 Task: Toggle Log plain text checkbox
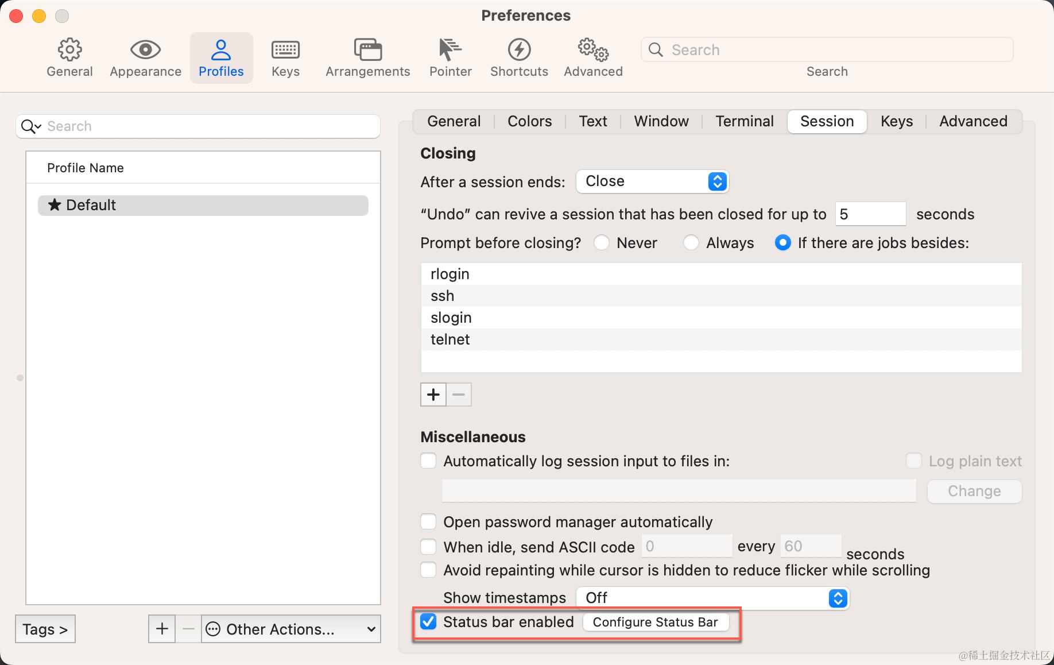point(913,461)
